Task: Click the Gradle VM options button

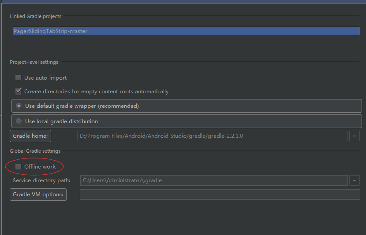Action: point(38,195)
